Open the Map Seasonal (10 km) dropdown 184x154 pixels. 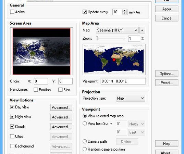(x=117, y=30)
